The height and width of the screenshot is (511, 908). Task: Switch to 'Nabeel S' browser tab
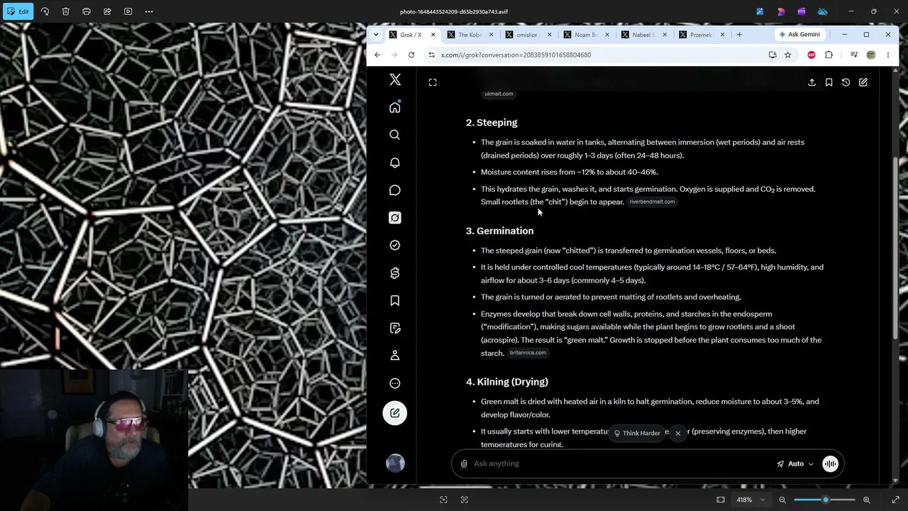pos(644,35)
